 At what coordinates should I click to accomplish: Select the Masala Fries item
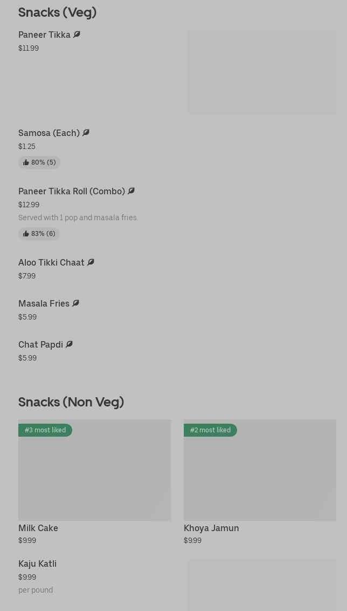(44, 303)
